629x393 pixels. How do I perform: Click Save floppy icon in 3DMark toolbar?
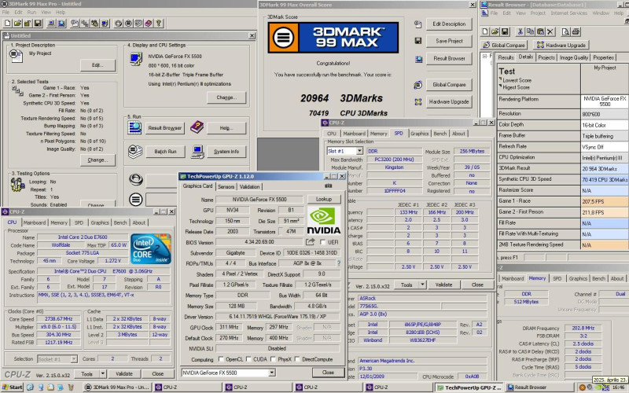(38, 24)
